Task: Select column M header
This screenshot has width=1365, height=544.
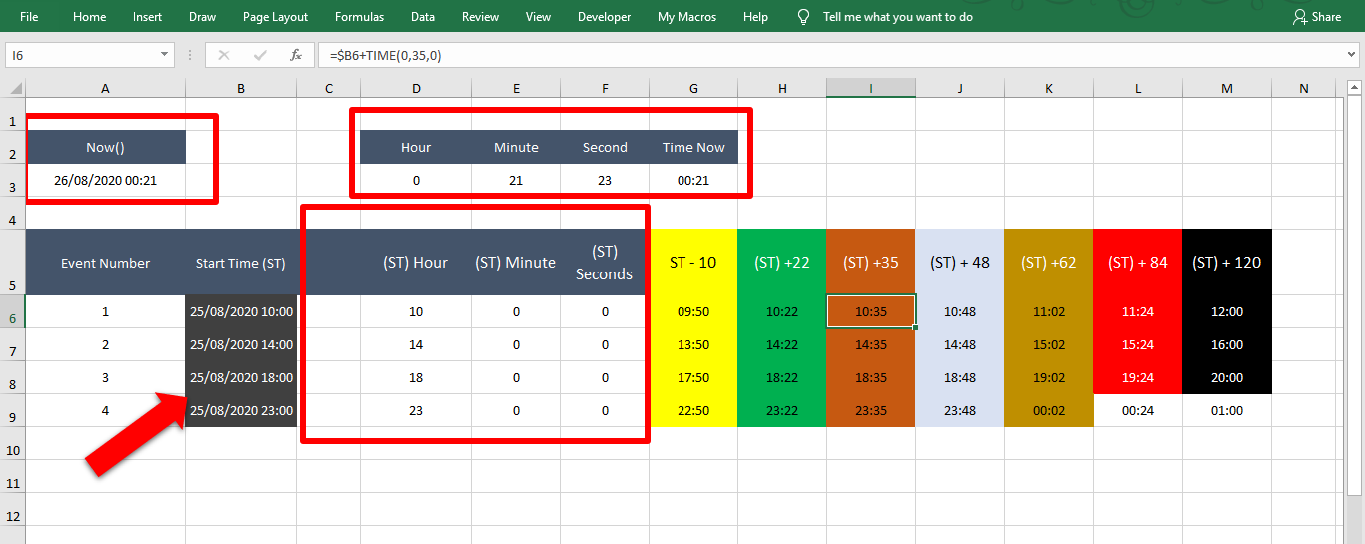Action: click(x=1227, y=88)
